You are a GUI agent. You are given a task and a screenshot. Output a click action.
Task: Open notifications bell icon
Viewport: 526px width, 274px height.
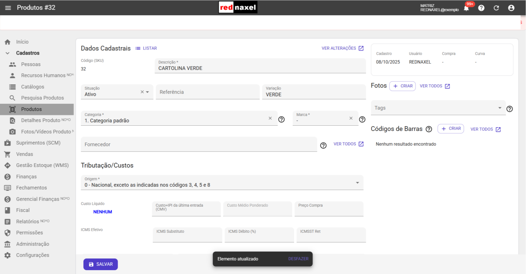pos(466,8)
